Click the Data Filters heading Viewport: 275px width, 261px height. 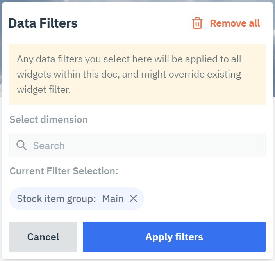point(43,23)
